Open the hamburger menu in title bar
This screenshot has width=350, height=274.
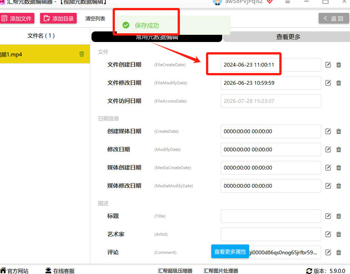coord(288,2)
